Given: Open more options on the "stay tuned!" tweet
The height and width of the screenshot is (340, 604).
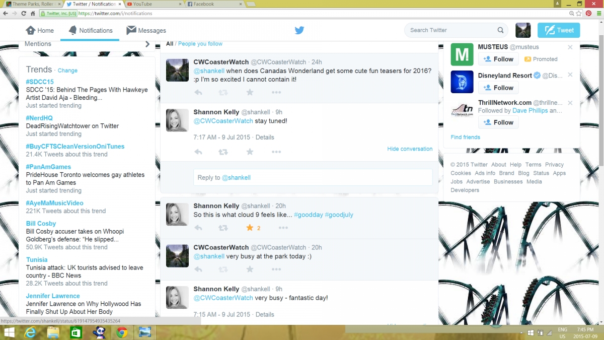Looking at the screenshot, I should [x=276, y=152].
